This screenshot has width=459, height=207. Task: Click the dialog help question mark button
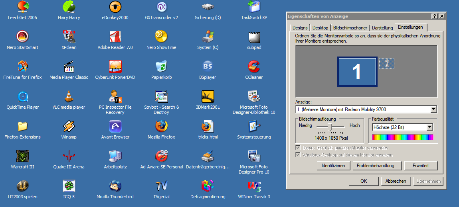[x=435, y=16]
